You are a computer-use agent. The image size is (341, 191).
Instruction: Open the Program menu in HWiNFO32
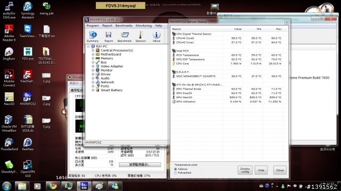click(93, 25)
